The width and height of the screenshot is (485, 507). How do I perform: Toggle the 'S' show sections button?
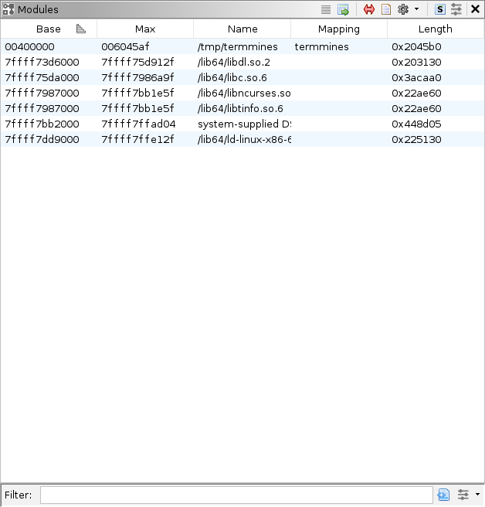tap(439, 9)
